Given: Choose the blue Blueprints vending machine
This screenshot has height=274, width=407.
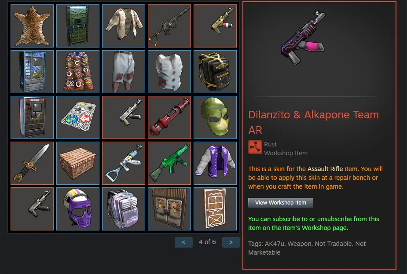Looking at the screenshot, I should pyautogui.click(x=32, y=72).
